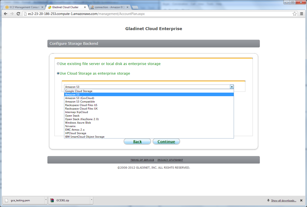
Task: Minimize the browser window
Action: pyautogui.click(x=287, y=2)
